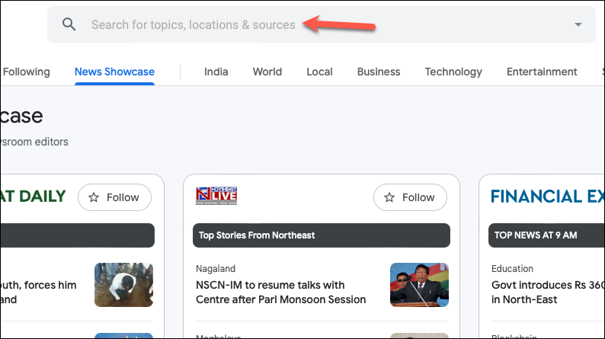Select the News Showcase tab
Viewport: 605px width, 339px height.
click(114, 72)
